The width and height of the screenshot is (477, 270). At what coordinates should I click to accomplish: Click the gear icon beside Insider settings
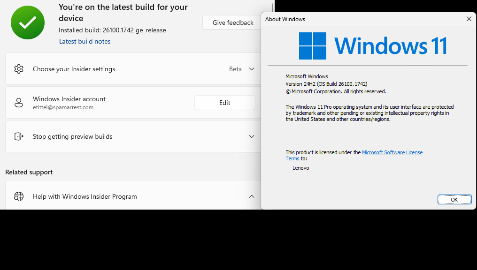tap(19, 69)
